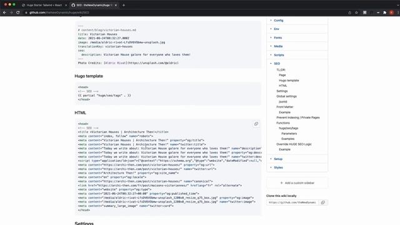Switch to the Hugo Starter Tailwind tab
The image size is (400, 225).
coord(44,5)
